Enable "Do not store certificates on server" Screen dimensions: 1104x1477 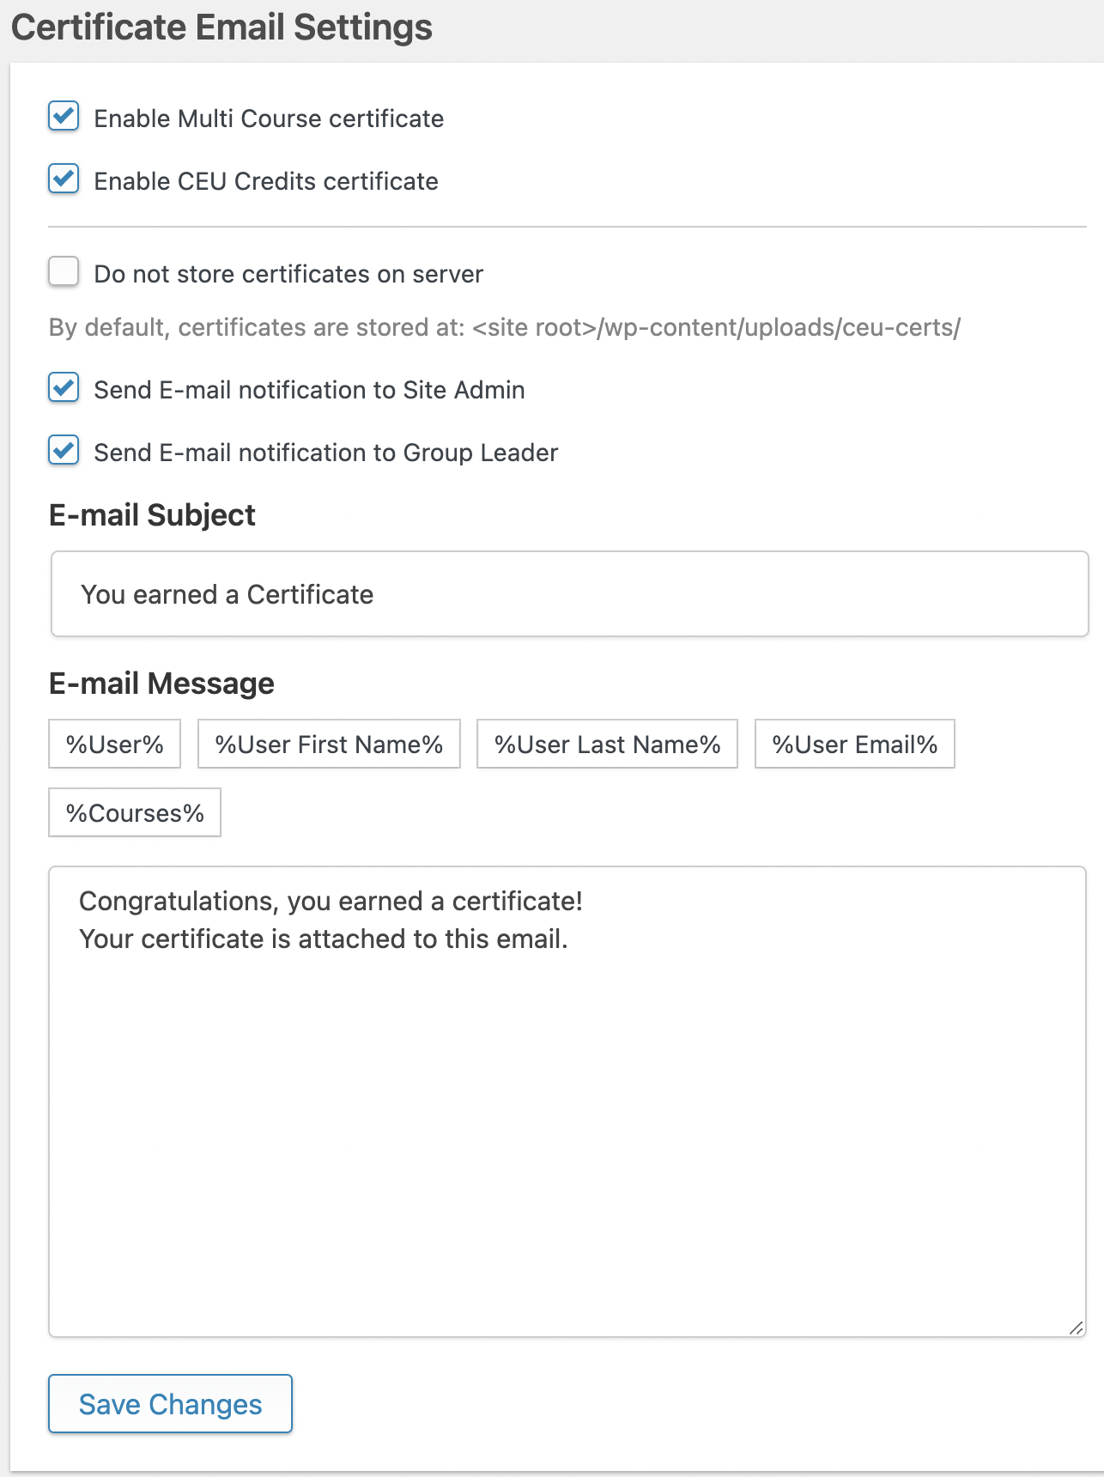click(63, 272)
